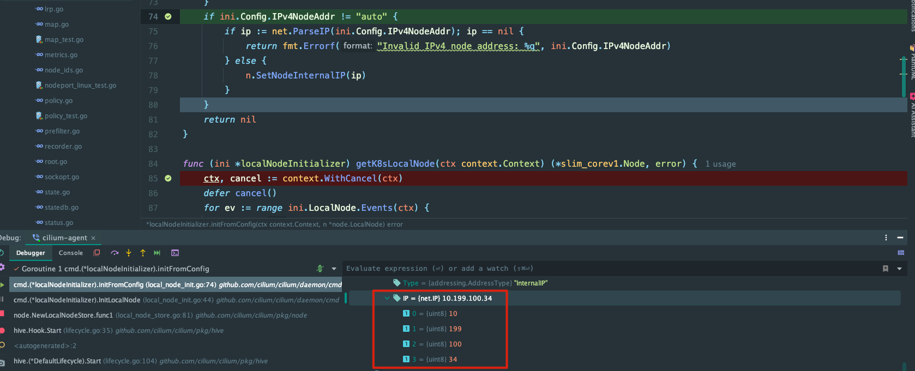Image resolution: width=915 pixels, height=371 pixels.
Task: Click the gutter line number 81
Action: 153,120
